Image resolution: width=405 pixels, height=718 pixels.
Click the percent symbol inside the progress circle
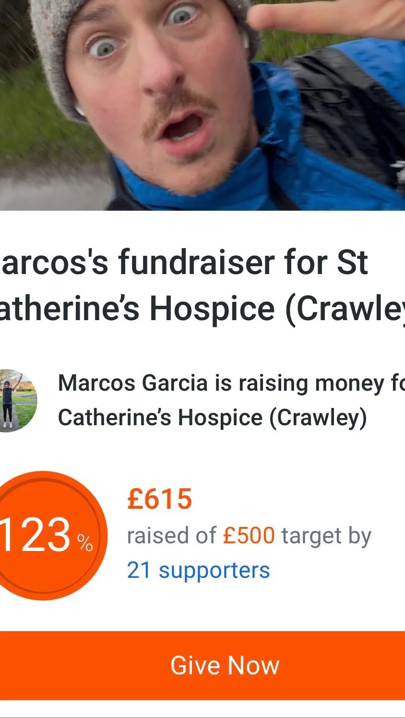pos(85,543)
